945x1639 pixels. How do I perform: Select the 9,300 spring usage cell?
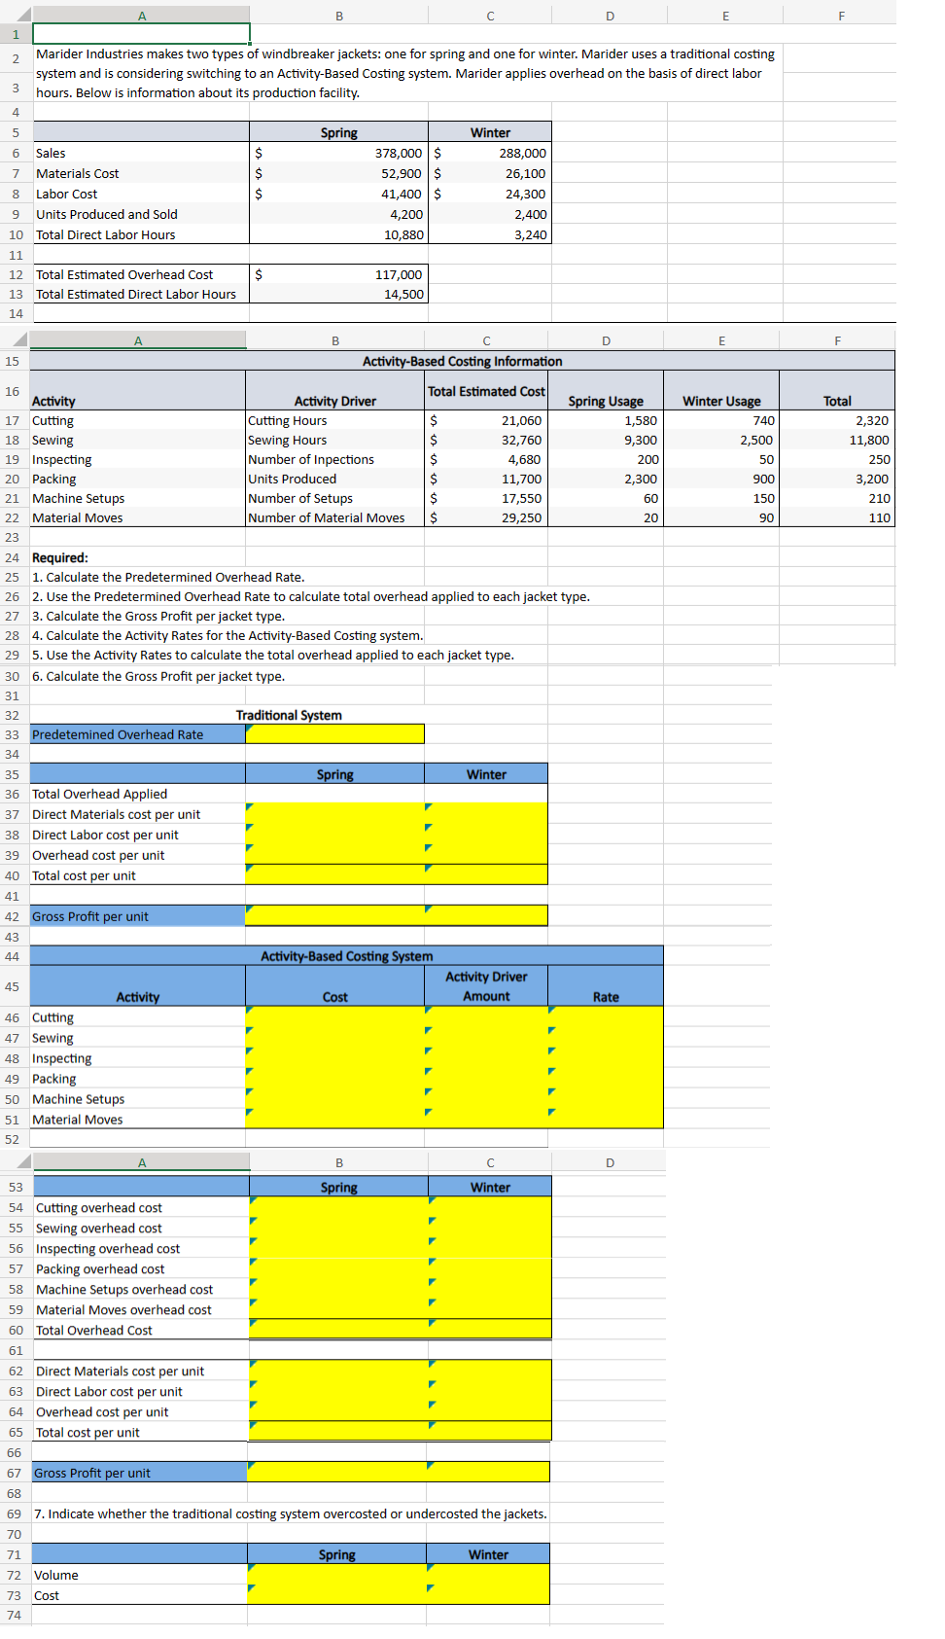coord(606,440)
